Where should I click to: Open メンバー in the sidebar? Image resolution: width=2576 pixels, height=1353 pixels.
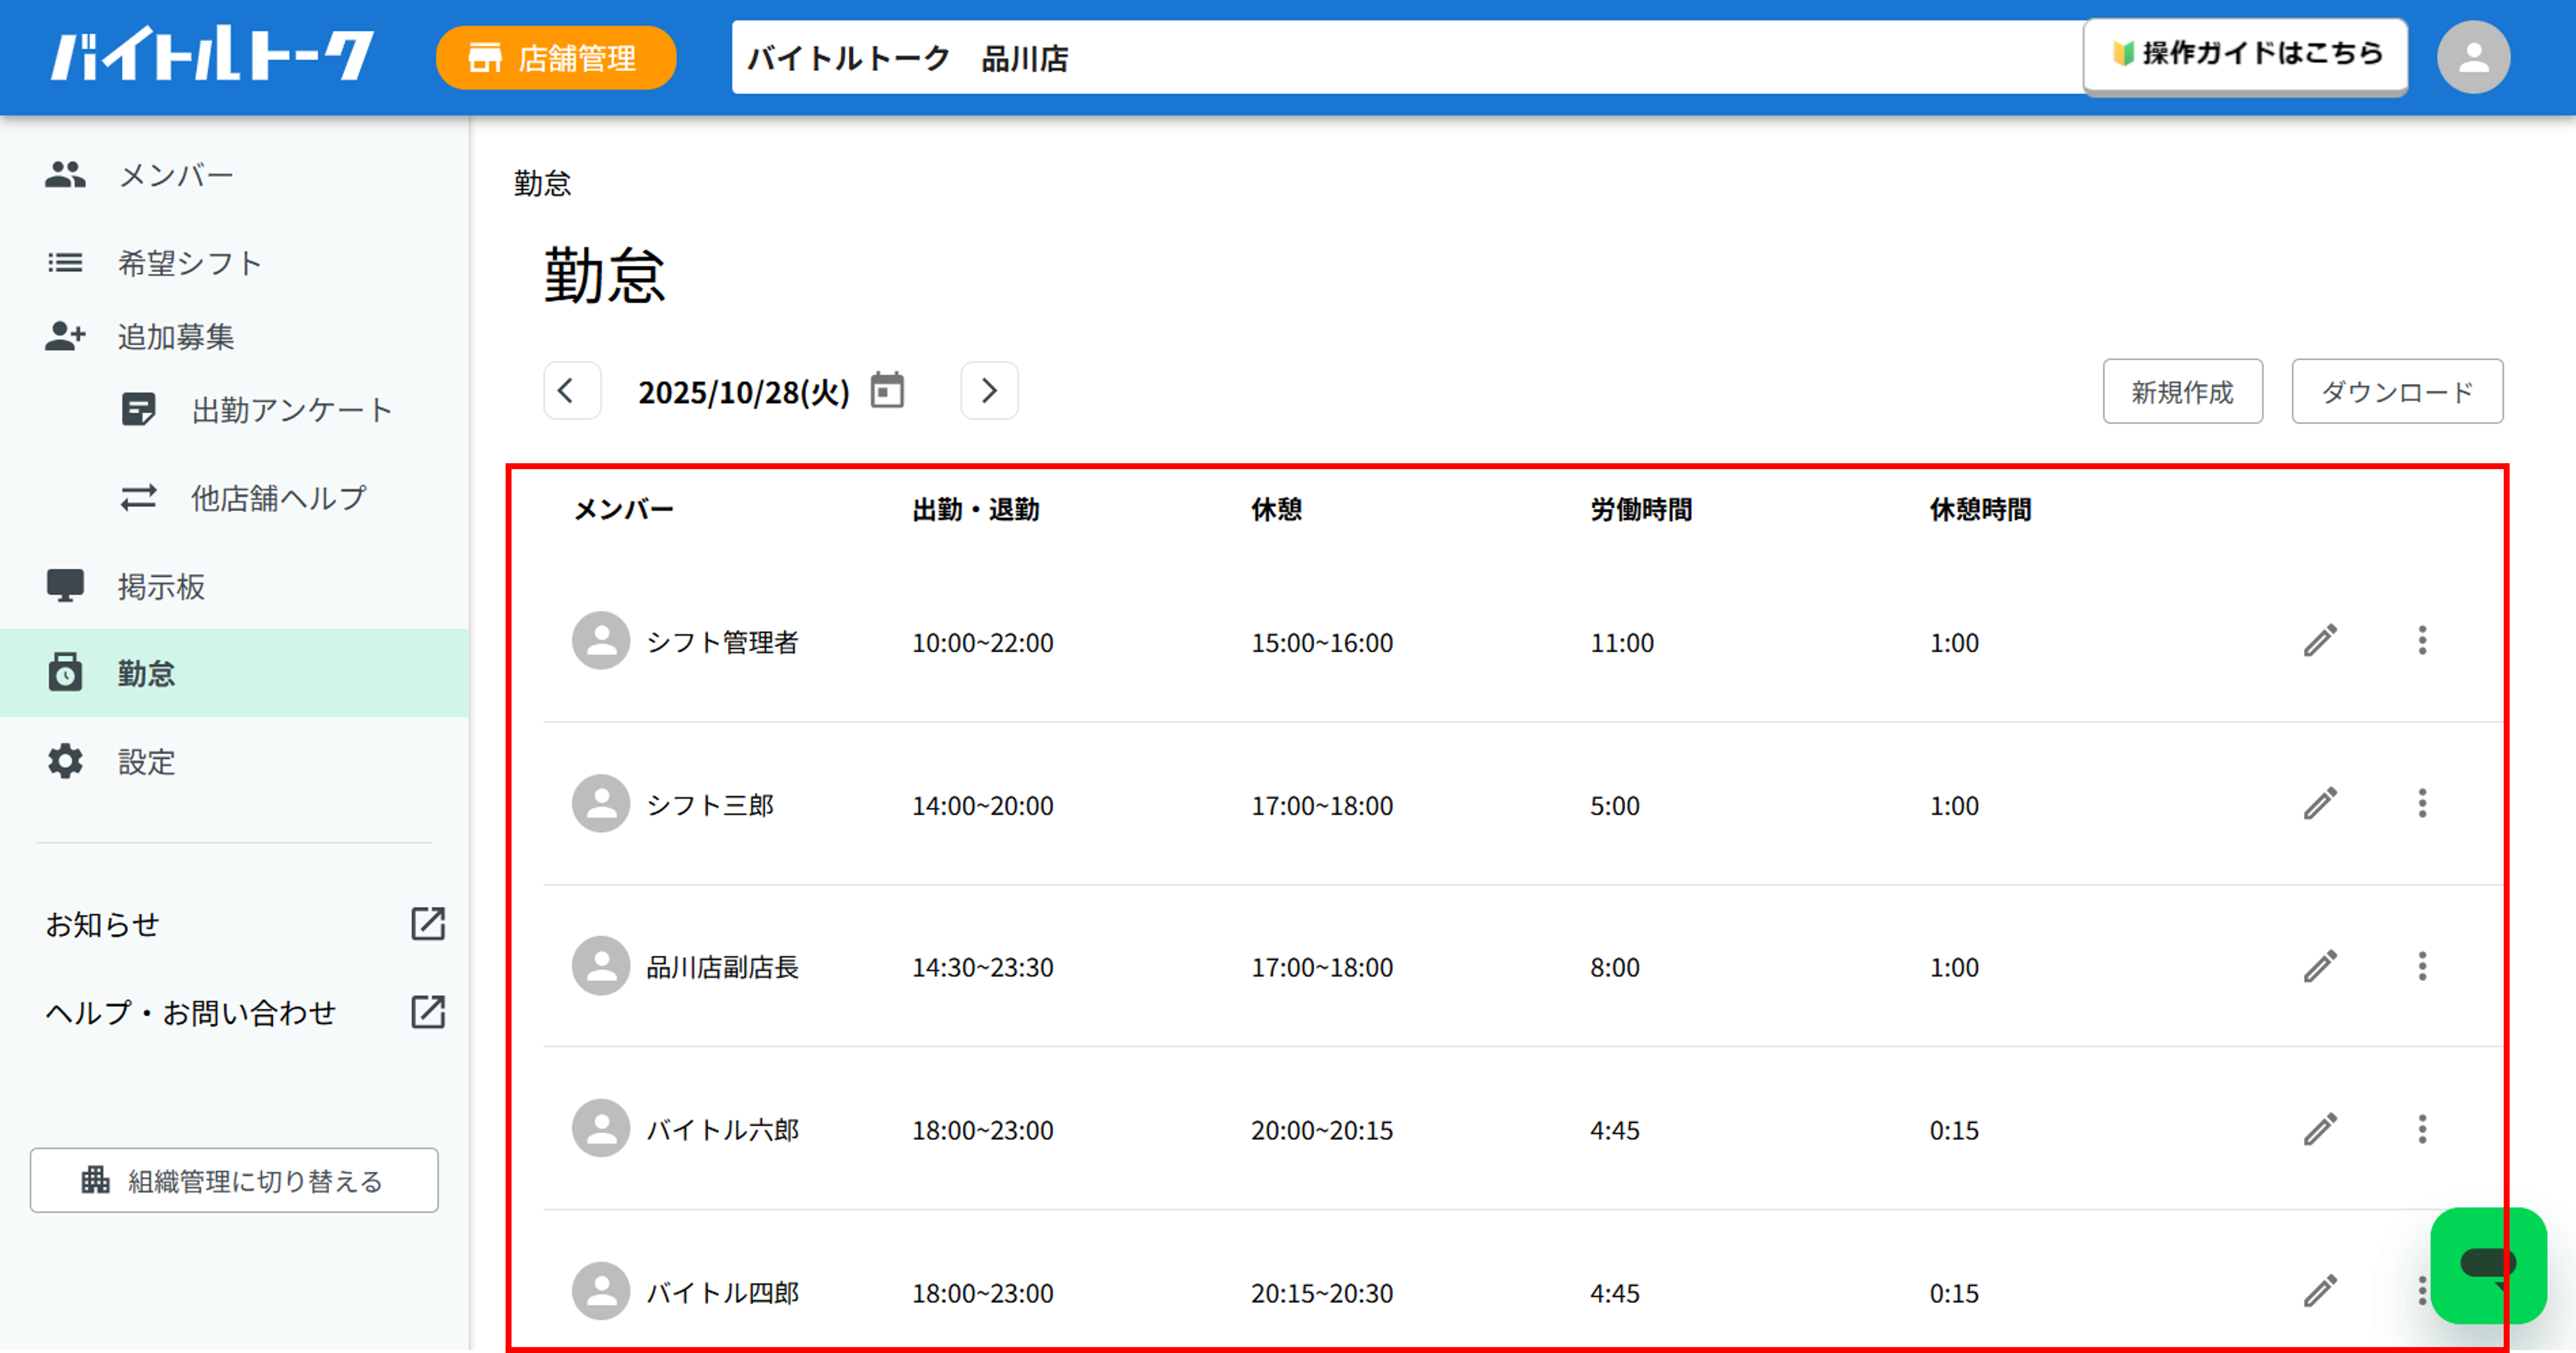[x=234, y=175]
